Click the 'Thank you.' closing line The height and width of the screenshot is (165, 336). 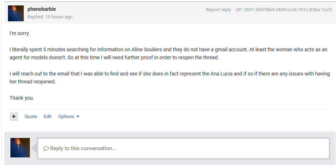(22, 98)
